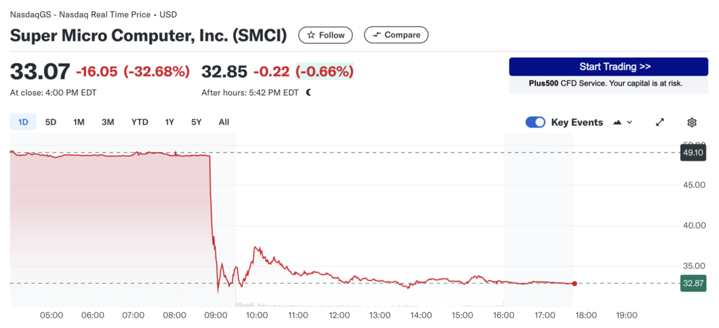Click the red end-point marker on chart

575,283
